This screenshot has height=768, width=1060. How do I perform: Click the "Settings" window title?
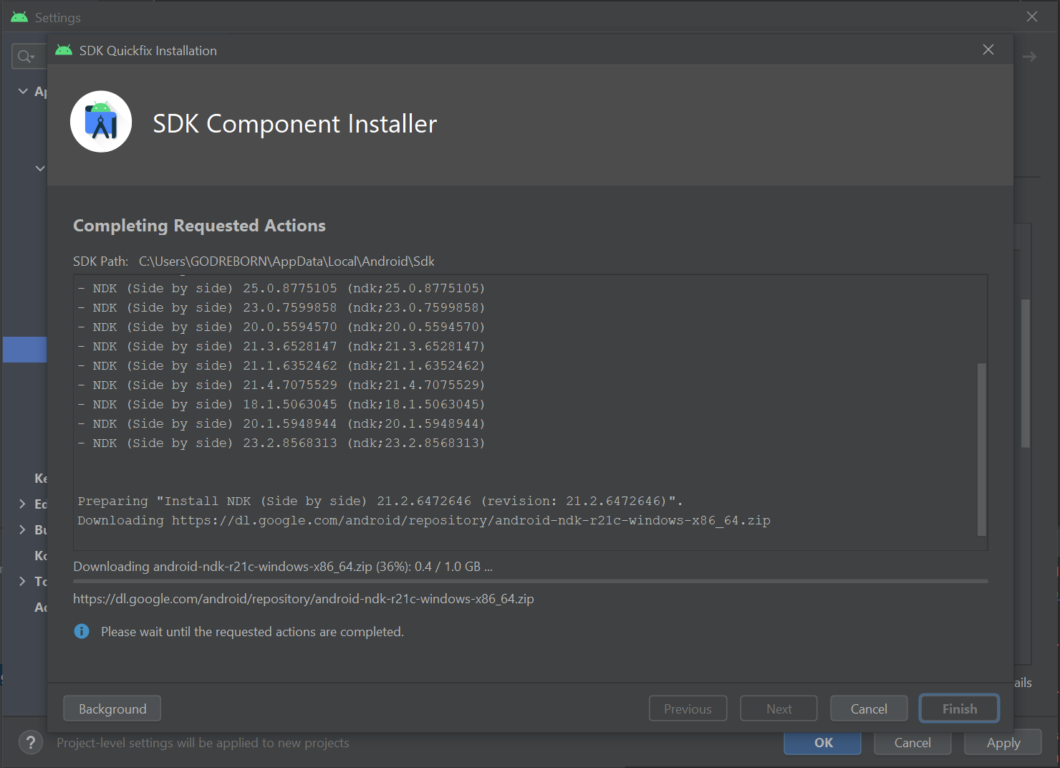pyautogui.click(x=58, y=18)
